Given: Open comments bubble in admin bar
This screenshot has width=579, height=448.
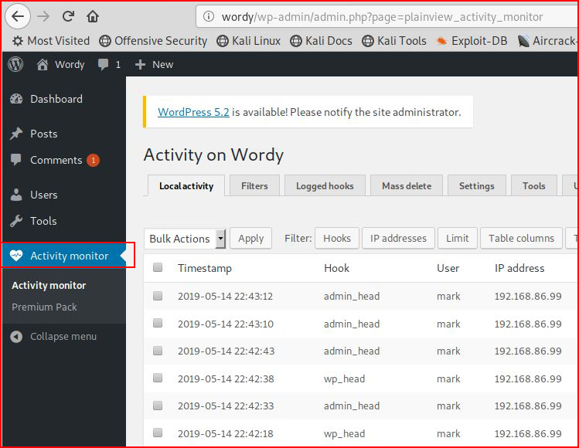Looking at the screenshot, I should coord(109,65).
